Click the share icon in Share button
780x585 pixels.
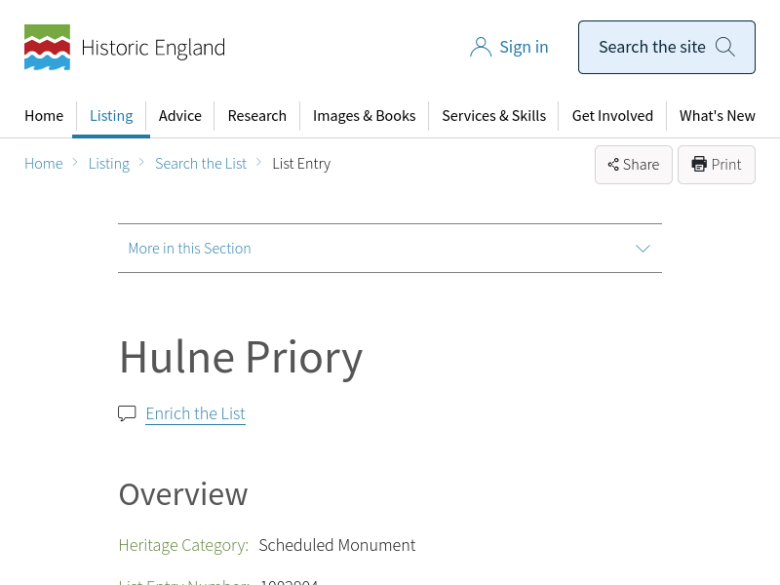[x=613, y=165]
